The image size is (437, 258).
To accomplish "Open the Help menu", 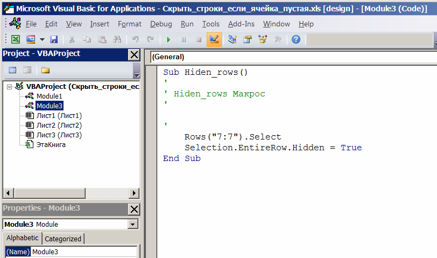I will (306, 24).
